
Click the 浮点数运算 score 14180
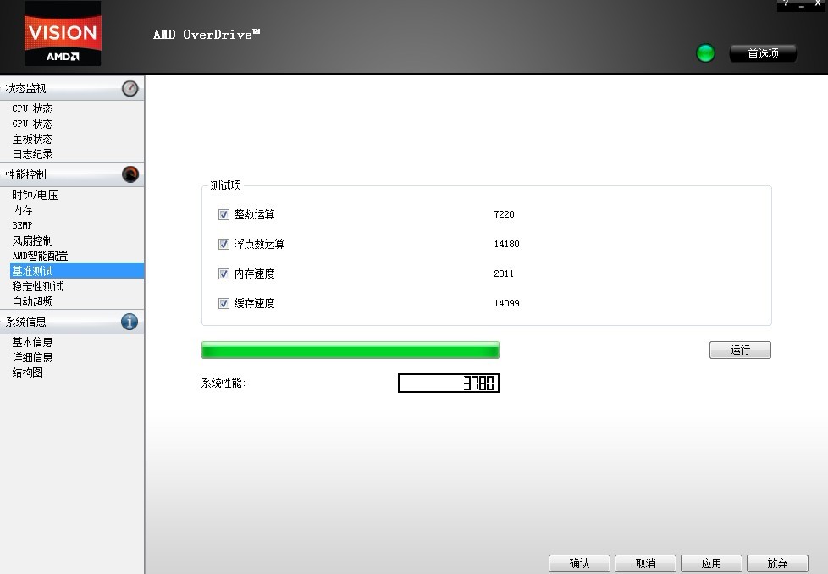tap(506, 244)
